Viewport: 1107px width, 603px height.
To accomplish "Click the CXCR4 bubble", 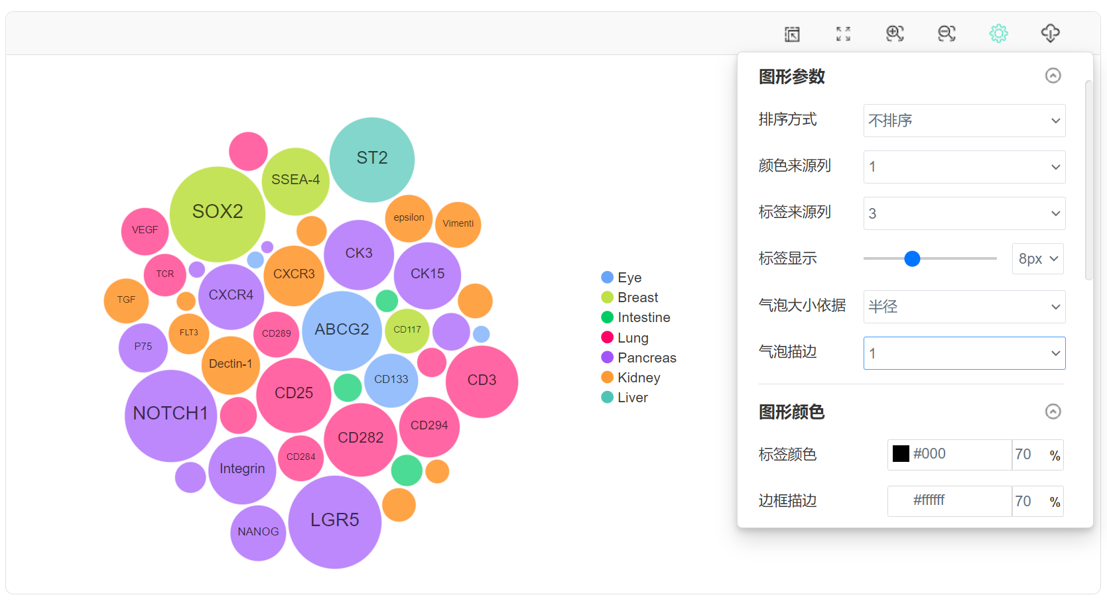I will [231, 296].
